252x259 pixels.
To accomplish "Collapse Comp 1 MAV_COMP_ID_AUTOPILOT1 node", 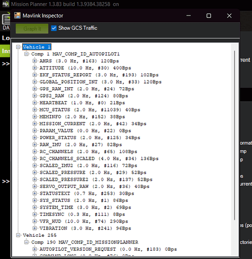I will 26,54.
